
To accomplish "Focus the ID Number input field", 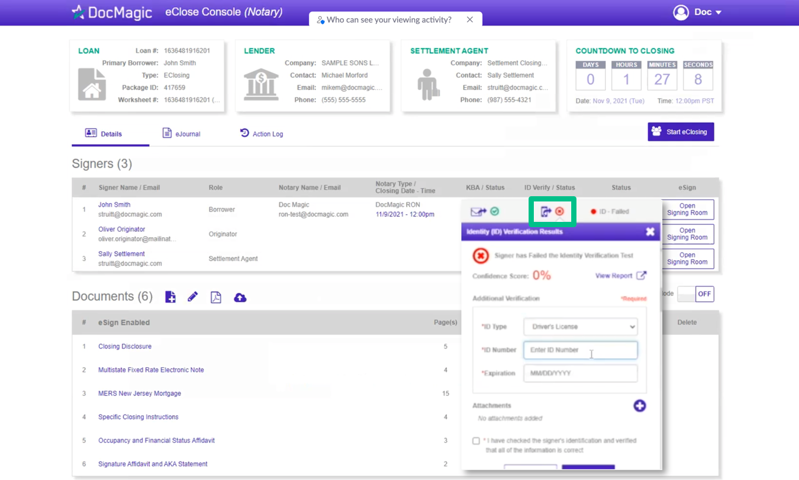I will (x=581, y=350).
